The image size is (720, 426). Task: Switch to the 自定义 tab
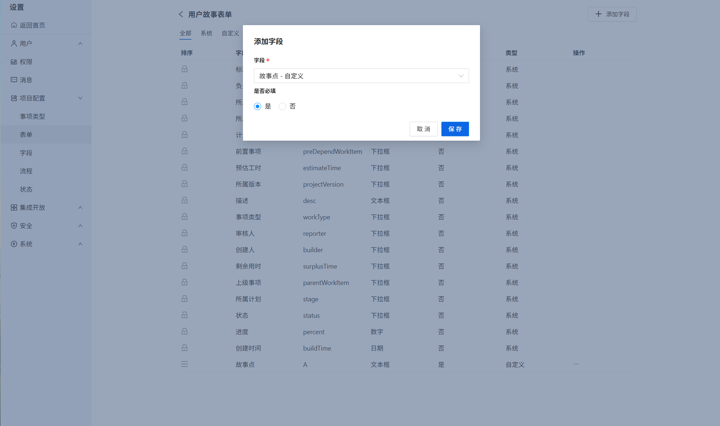(x=230, y=33)
